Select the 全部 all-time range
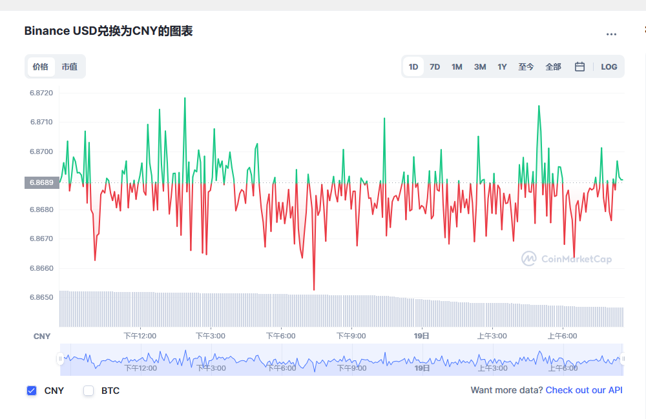 coord(554,66)
